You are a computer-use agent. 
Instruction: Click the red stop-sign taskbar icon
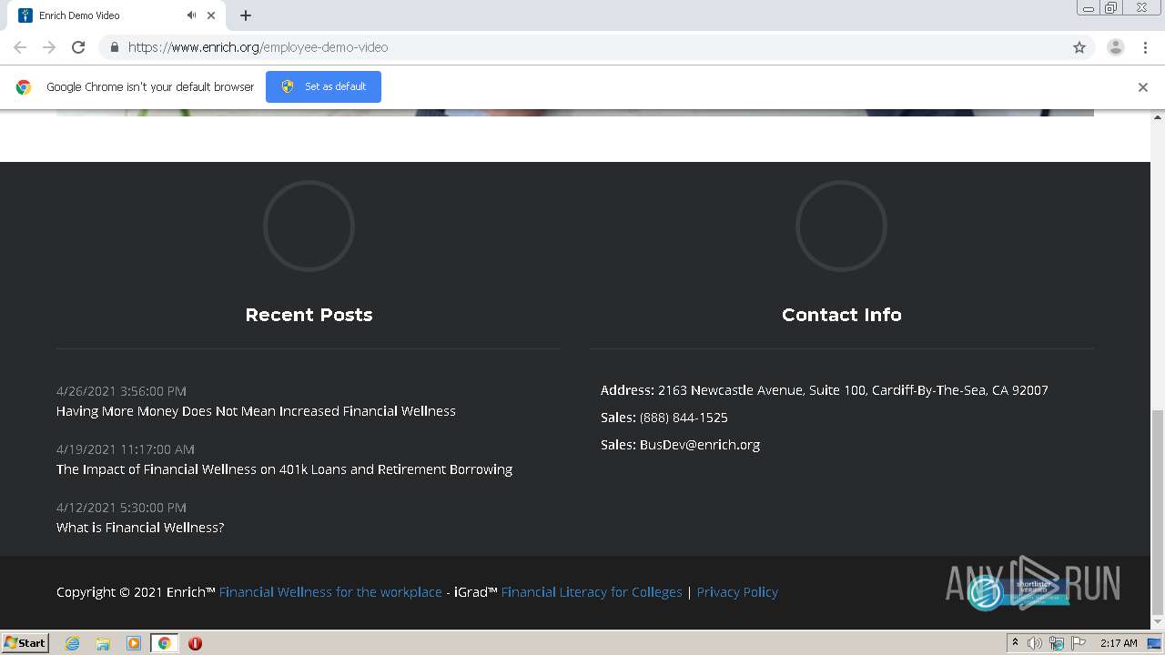(195, 643)
